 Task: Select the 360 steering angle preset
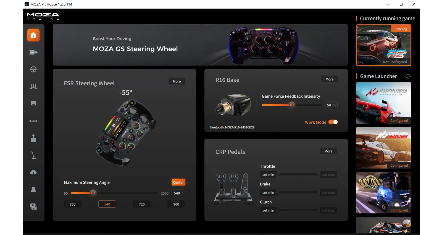[x=73, y=204]
